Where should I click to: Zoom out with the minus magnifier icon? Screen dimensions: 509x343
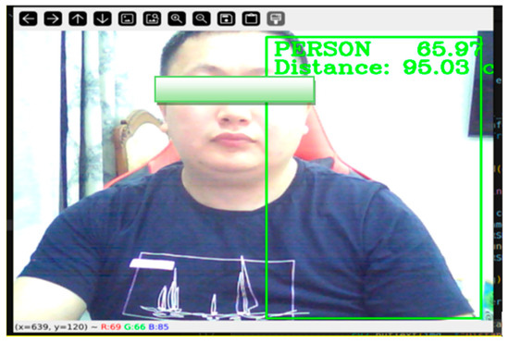(202, 18)
